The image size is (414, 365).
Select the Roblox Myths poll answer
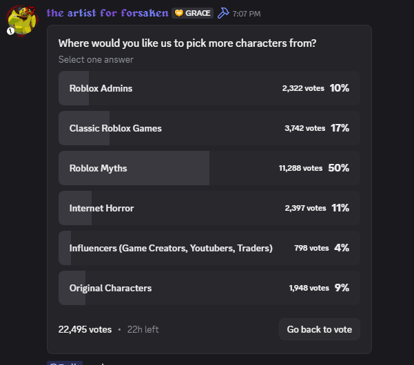point(209,168)
